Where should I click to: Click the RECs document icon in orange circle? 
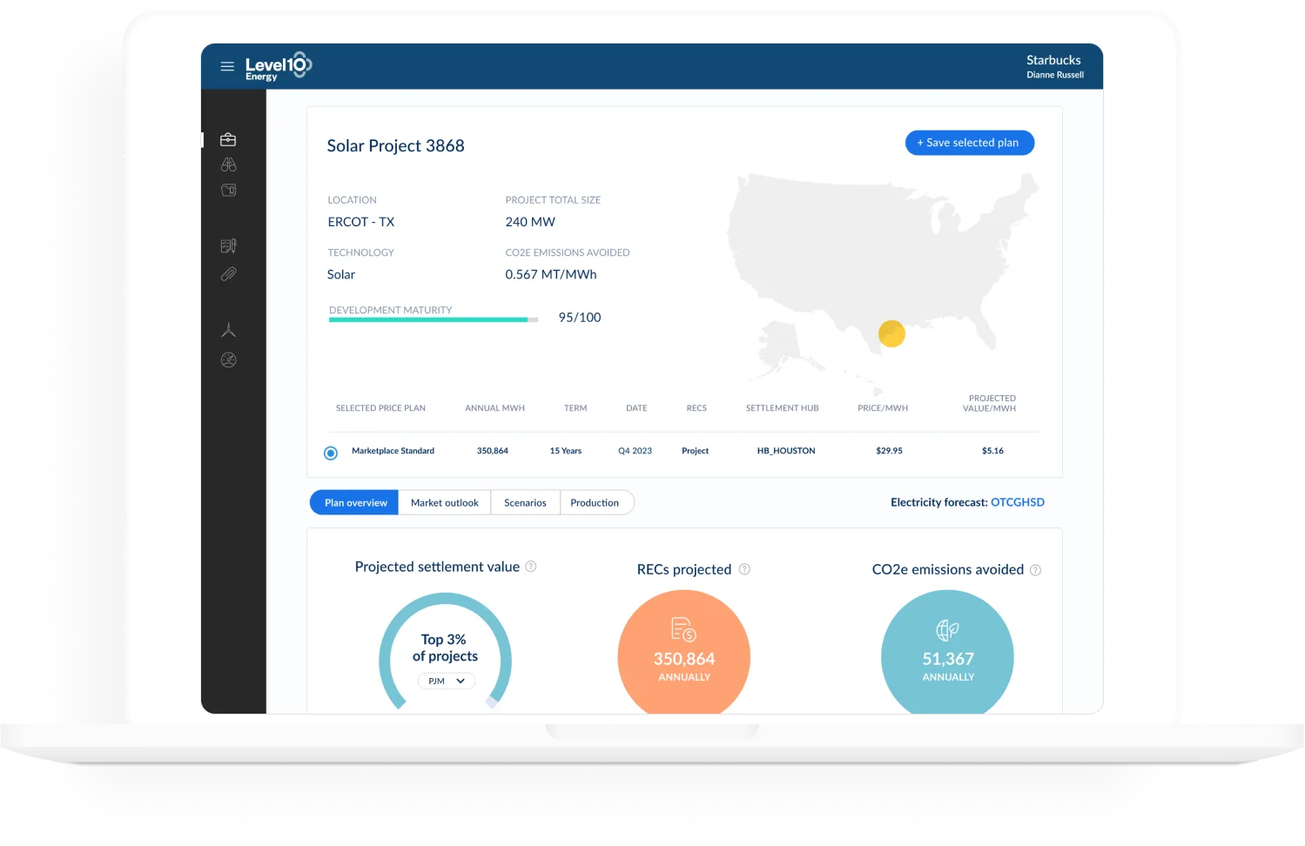[683, 629]
